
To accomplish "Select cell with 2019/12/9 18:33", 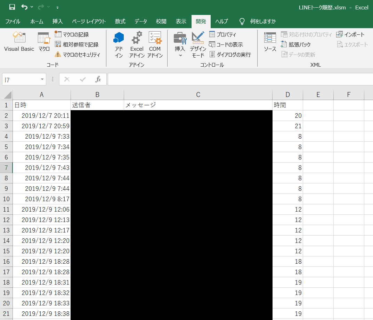I will 42,303.
